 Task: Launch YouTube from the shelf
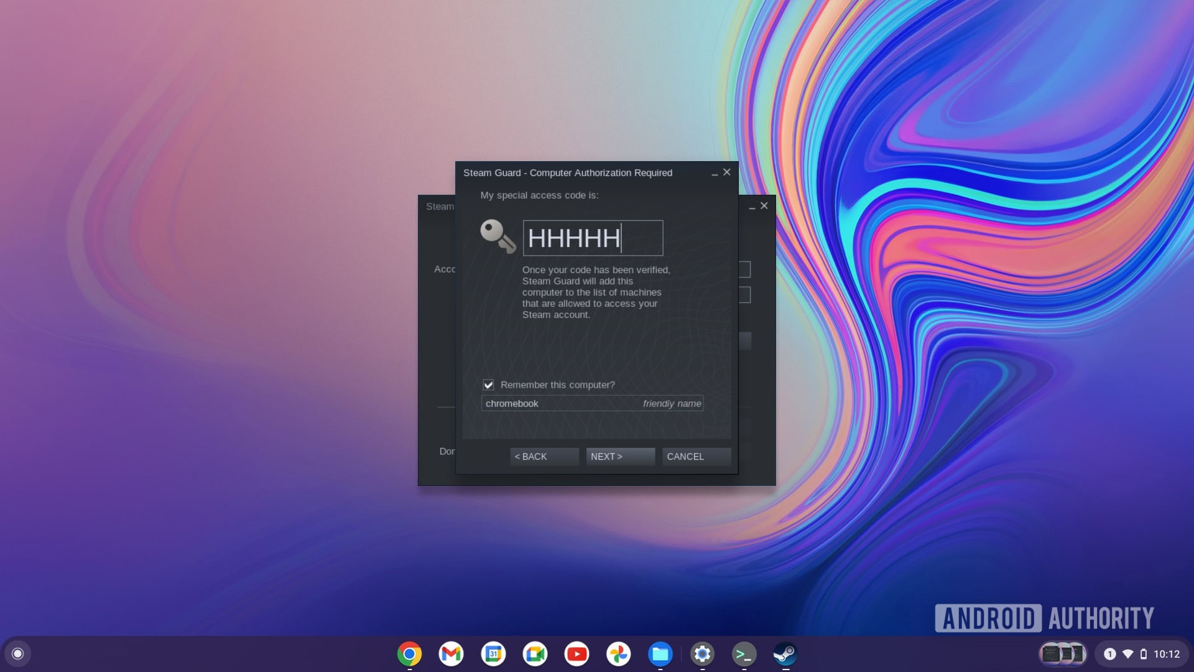click(x=576, y=654)
